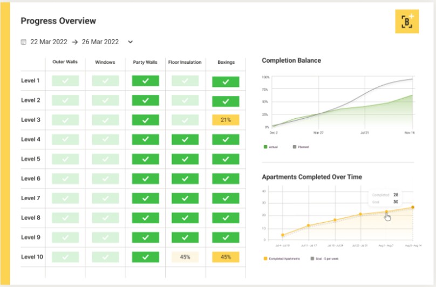Click the start date 22 Mar 2022
The height and width of the screenshot is (287, 436).
pyautogui.click(x=49, y=42)
